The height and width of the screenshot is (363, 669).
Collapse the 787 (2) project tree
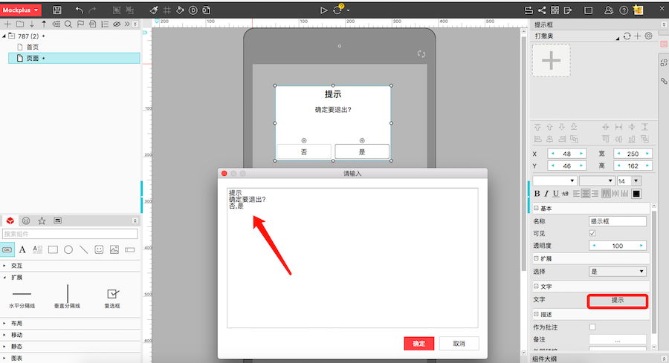[x=4, y=36]
